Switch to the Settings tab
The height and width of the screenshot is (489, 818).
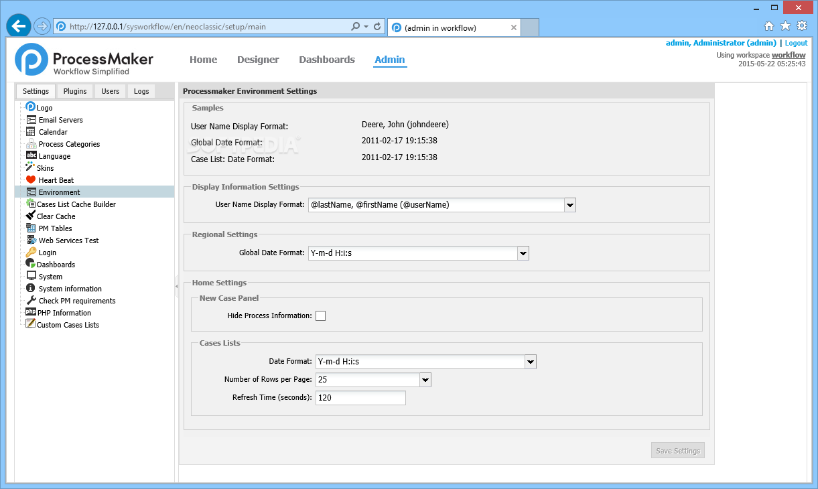[x=36, y=91]
